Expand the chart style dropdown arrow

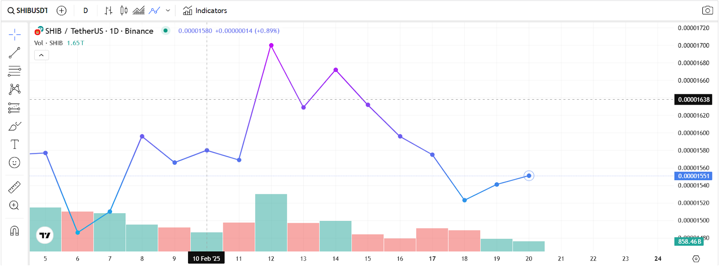168,10
